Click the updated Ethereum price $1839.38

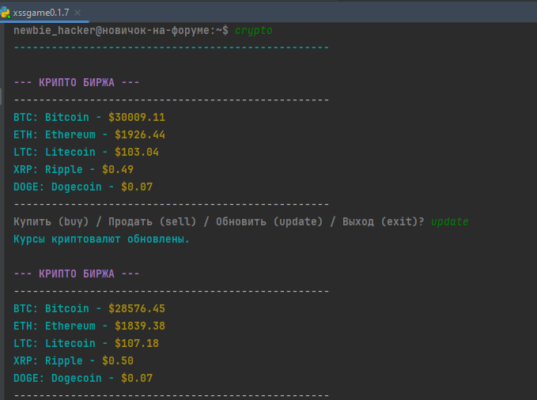[140, 326]
